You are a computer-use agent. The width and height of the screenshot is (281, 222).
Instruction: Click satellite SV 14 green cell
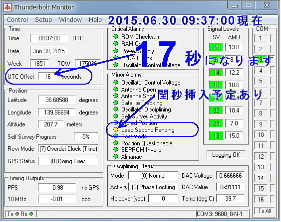pos(216,72)
